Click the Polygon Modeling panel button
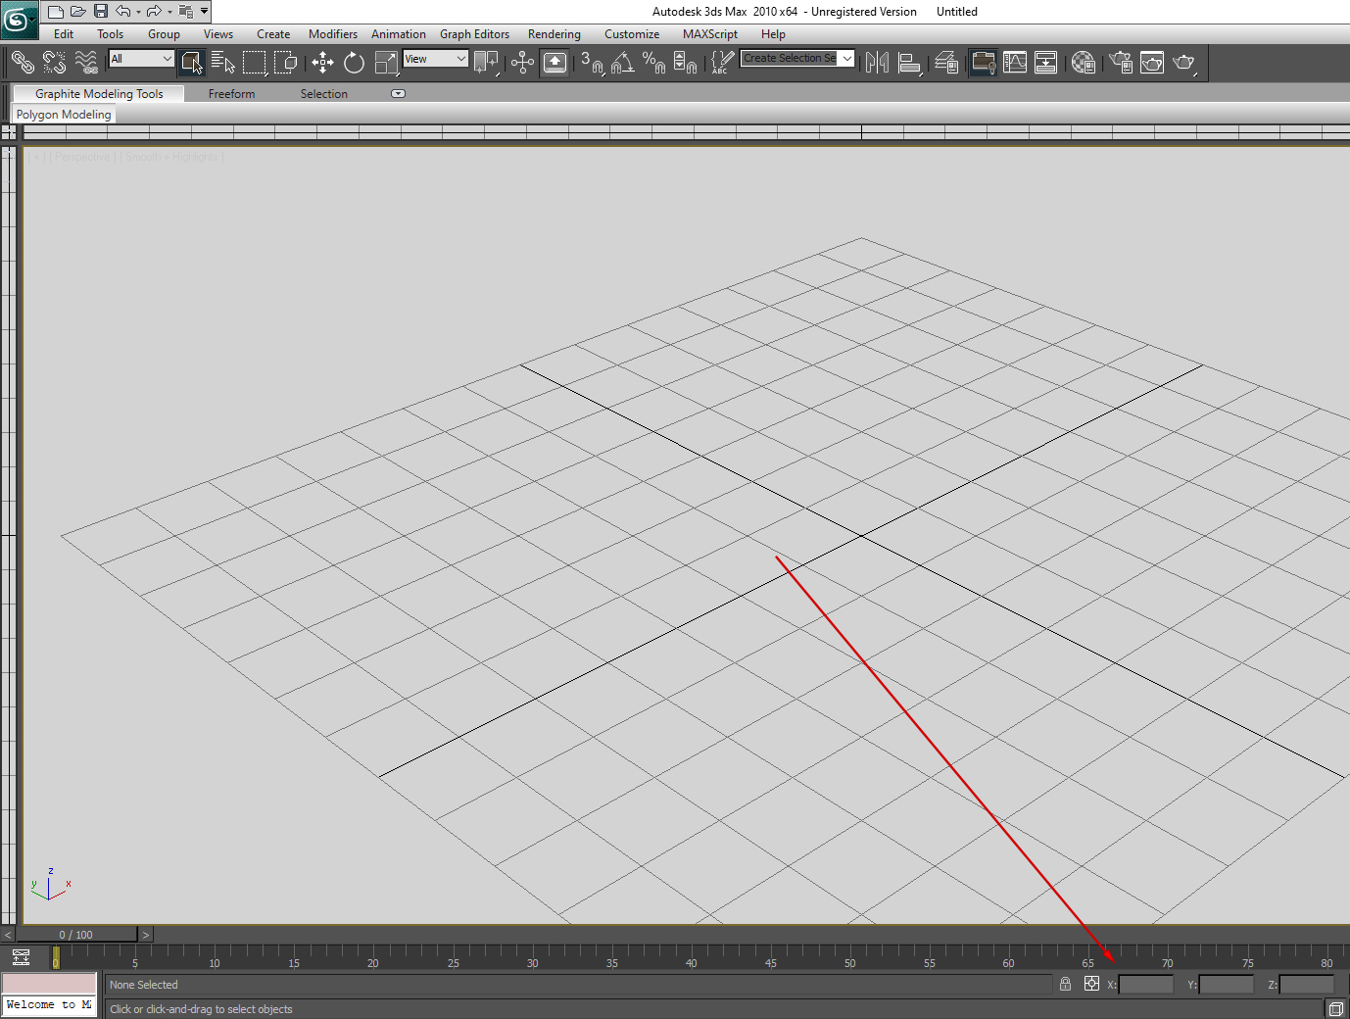1350x1019 pixels. (x=64, y=115)
